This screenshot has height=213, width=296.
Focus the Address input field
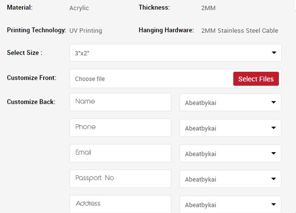click(120, 204)
